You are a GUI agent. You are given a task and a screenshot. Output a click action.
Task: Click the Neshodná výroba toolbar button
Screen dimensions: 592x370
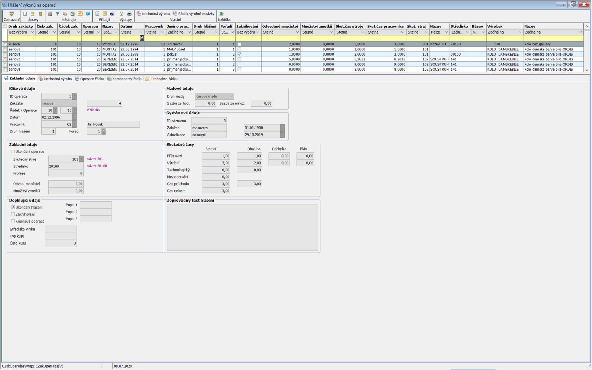point(153,14)
